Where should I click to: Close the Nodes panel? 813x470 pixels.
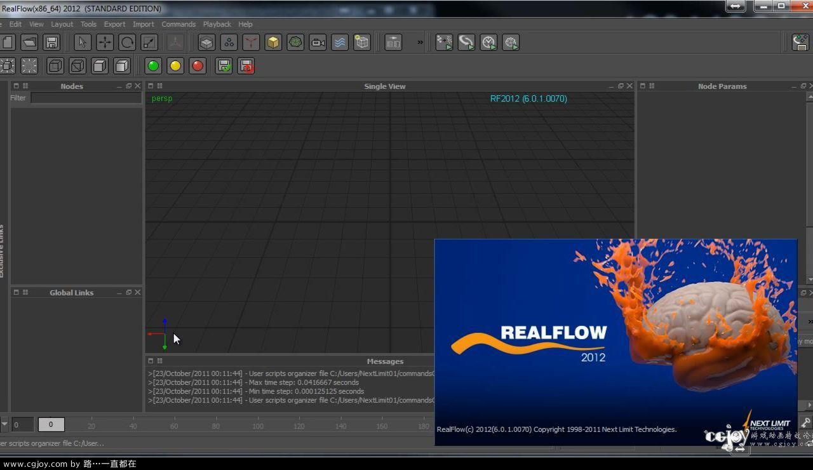click(x=137, y=86)
